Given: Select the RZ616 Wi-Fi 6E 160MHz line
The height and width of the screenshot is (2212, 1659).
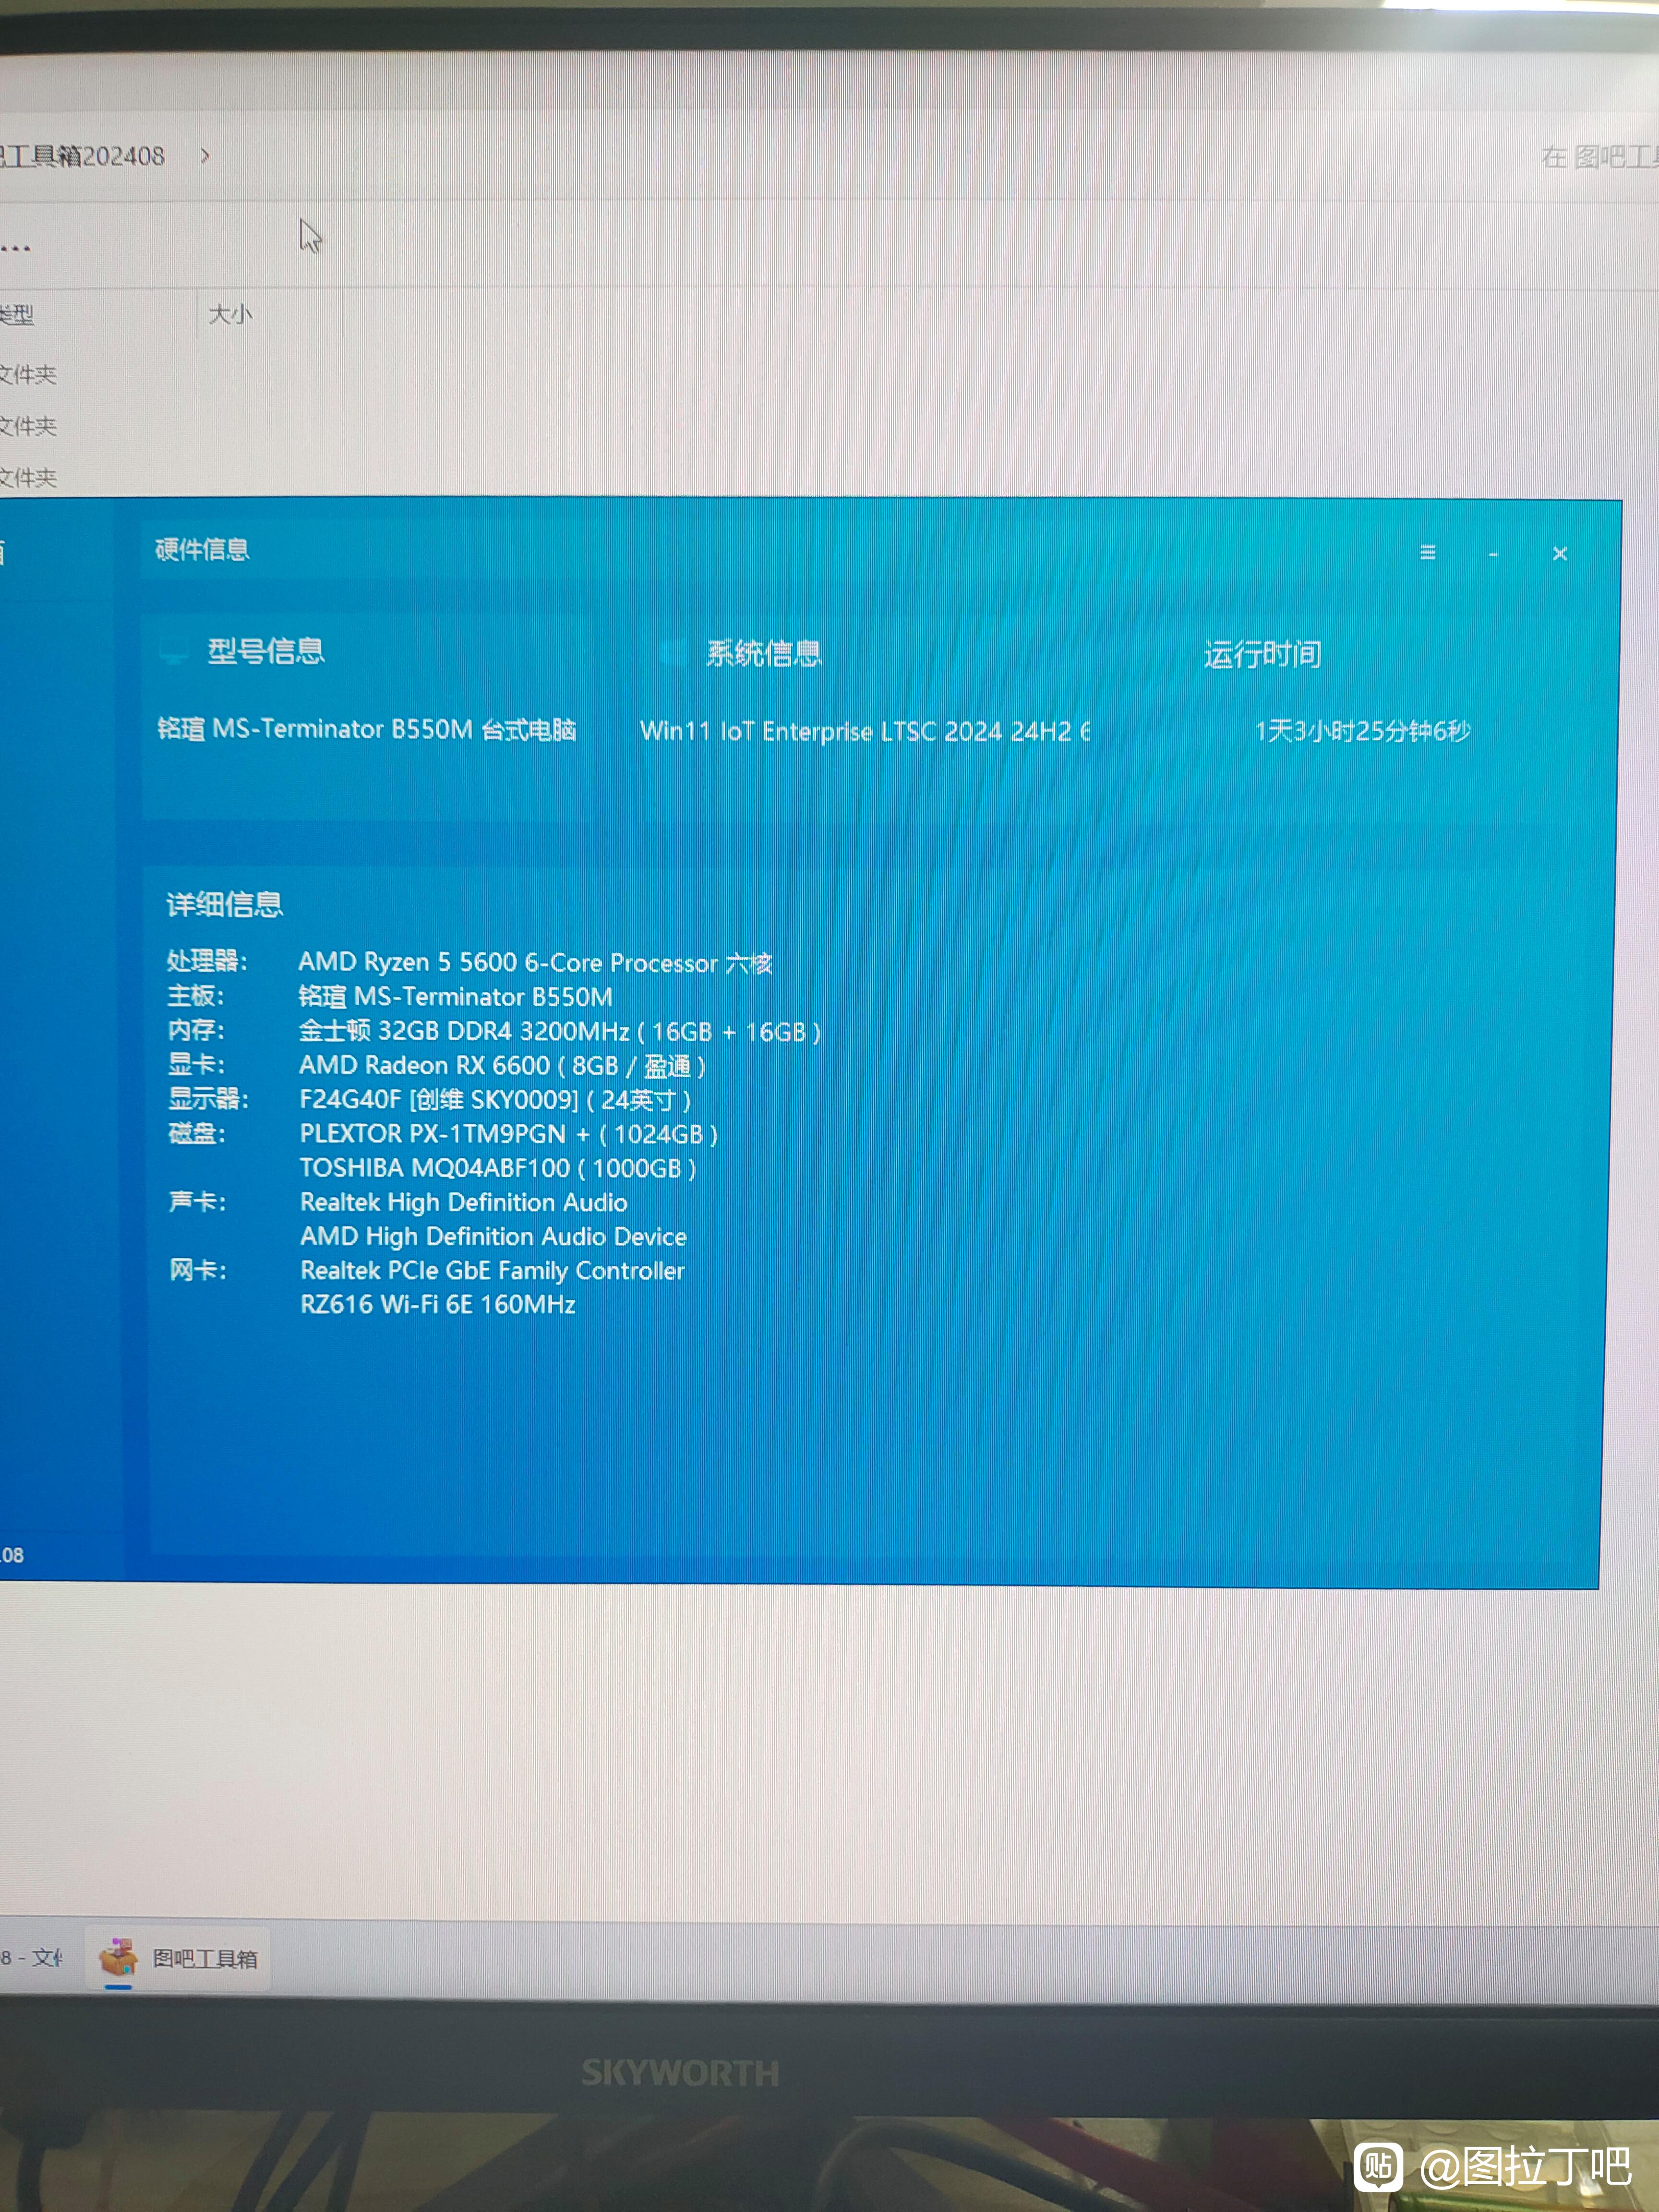Looking at the screenshot, I should click(438, 1305).
